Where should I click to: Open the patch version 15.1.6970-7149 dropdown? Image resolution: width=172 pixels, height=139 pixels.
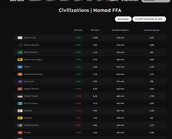pyautogui.click(x=149, y=19)
